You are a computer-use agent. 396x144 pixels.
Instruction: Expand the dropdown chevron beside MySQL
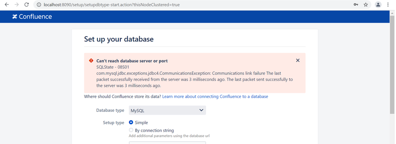[201, 110]
